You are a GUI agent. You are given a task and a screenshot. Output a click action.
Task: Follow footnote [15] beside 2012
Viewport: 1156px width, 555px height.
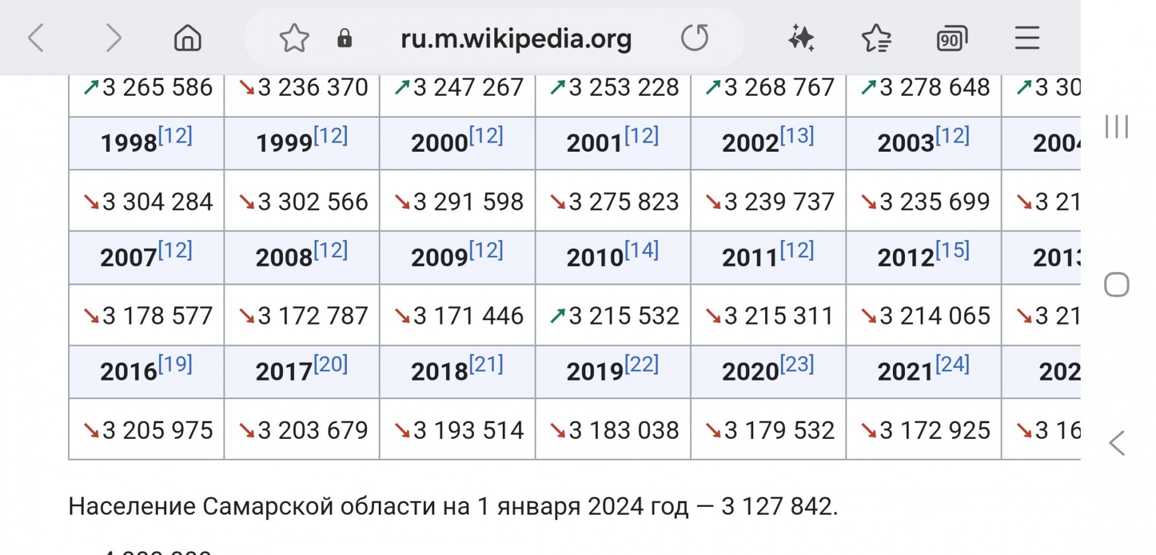(952, 250)
